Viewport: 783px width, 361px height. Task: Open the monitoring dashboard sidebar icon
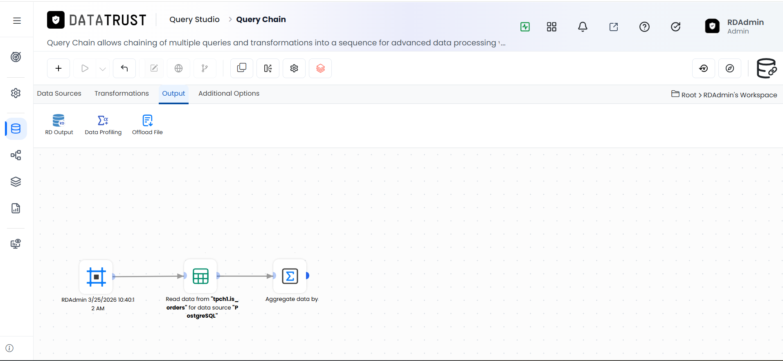click(x=16, y=244)
